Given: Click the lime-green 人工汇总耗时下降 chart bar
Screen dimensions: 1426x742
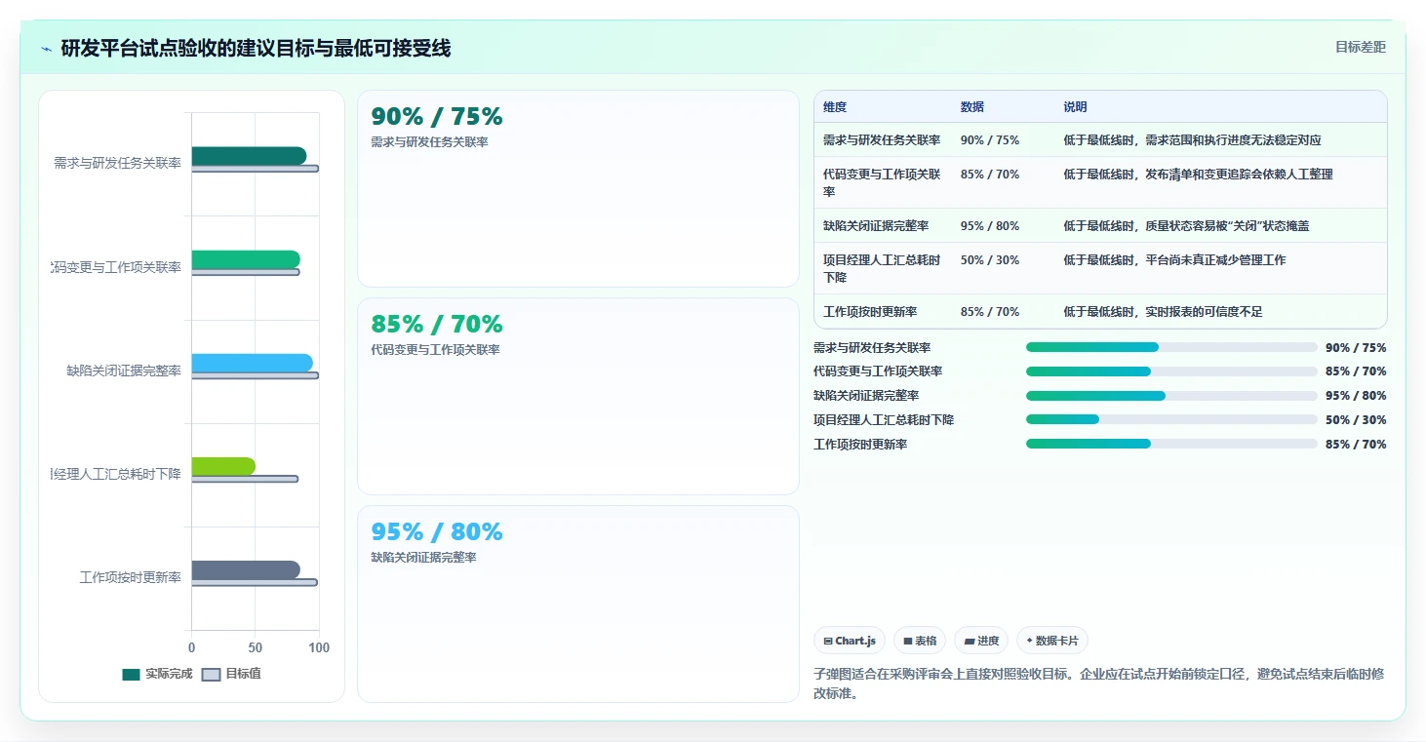Looking at the screenshot, I should 223,466.
